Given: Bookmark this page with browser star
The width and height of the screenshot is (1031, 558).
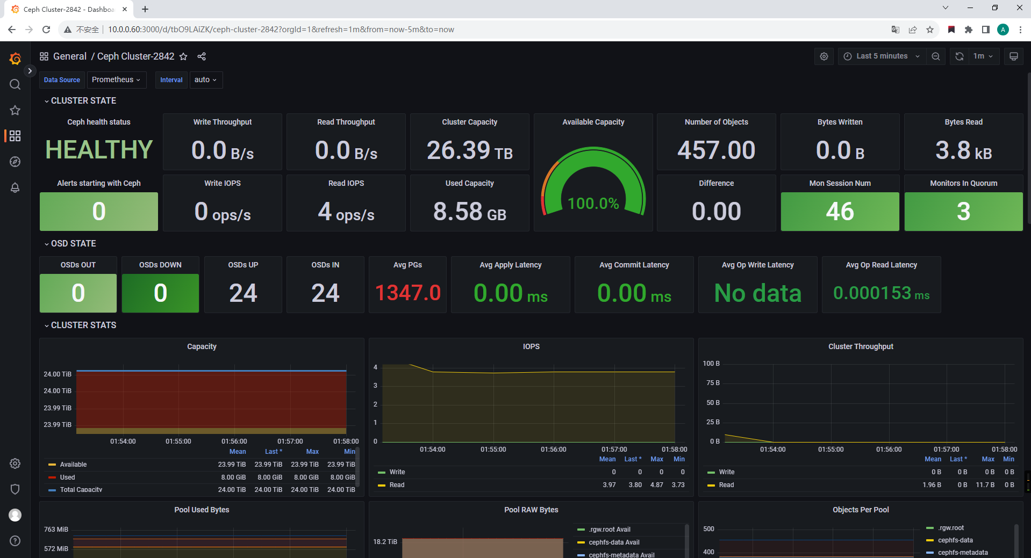Looking at the screenshot, I should 930,30.
